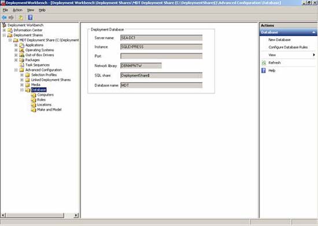The image size is (318, 226).
Task: Click the empty Port field
Action: [161, 56]
